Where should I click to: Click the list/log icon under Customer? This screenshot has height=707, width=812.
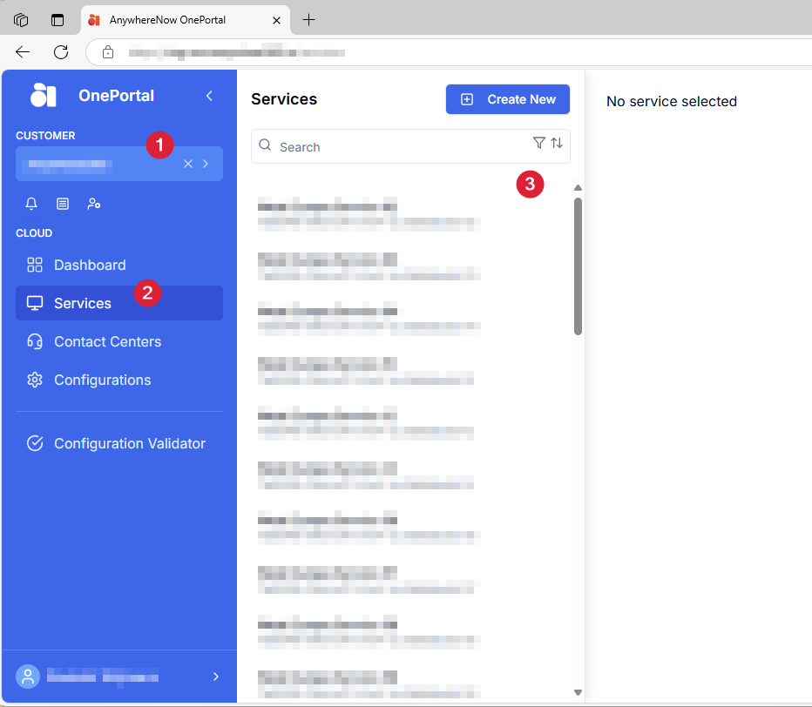point(63,204)
